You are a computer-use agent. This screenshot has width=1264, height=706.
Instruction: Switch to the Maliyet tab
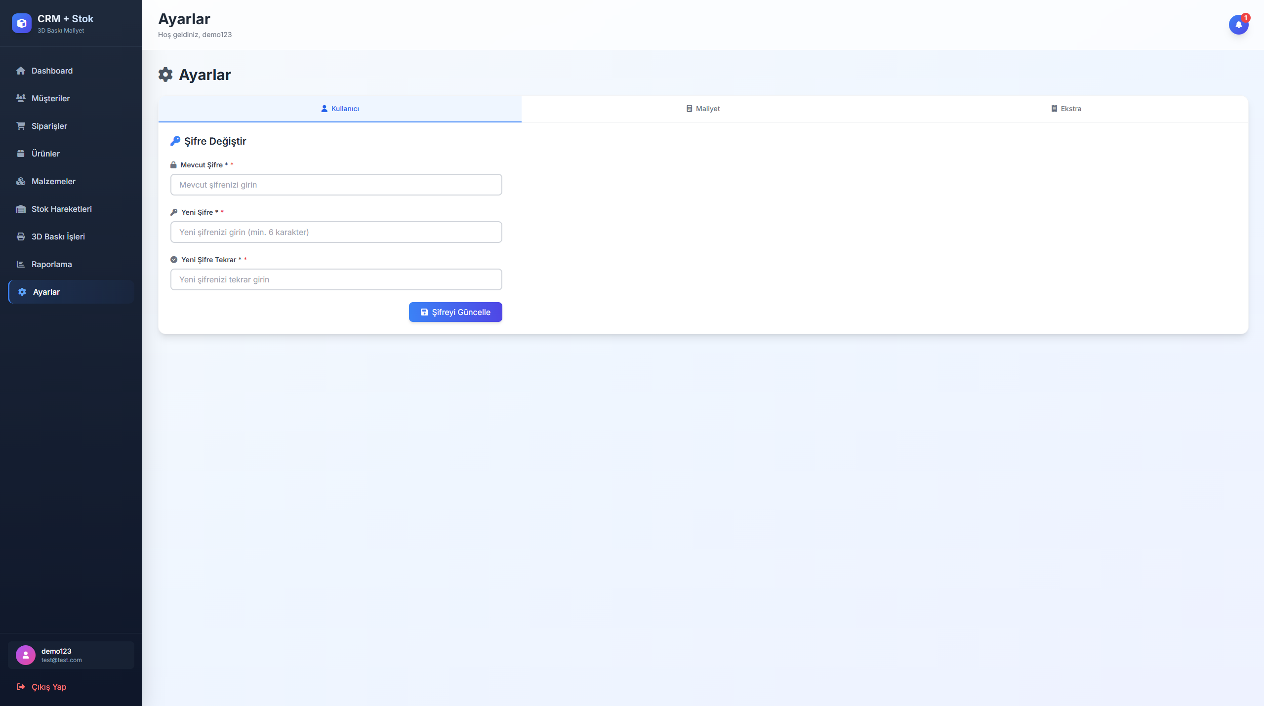703,109
